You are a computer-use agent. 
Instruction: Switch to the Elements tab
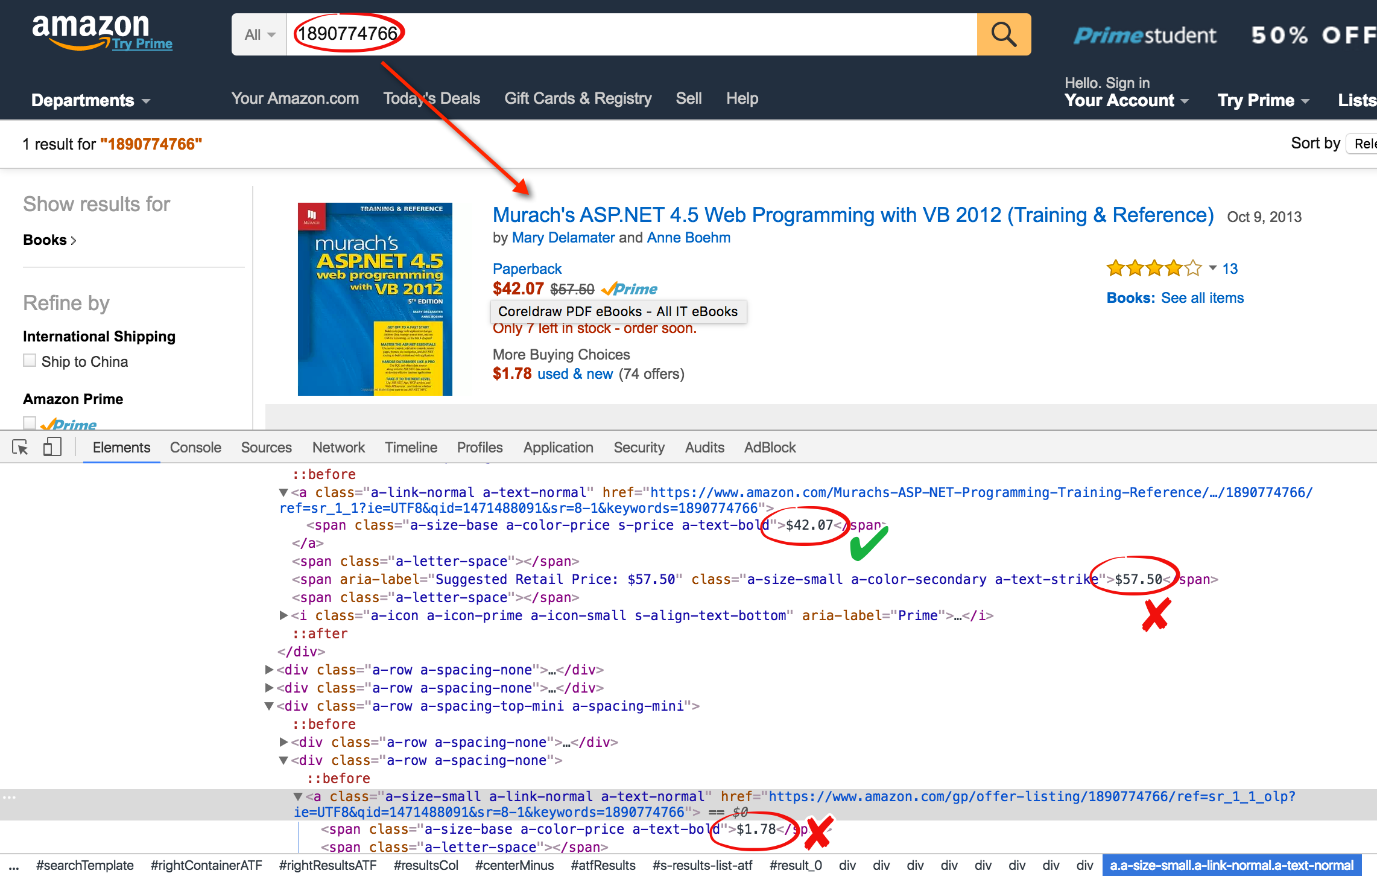pyautogui.click(x=121, y=447)
